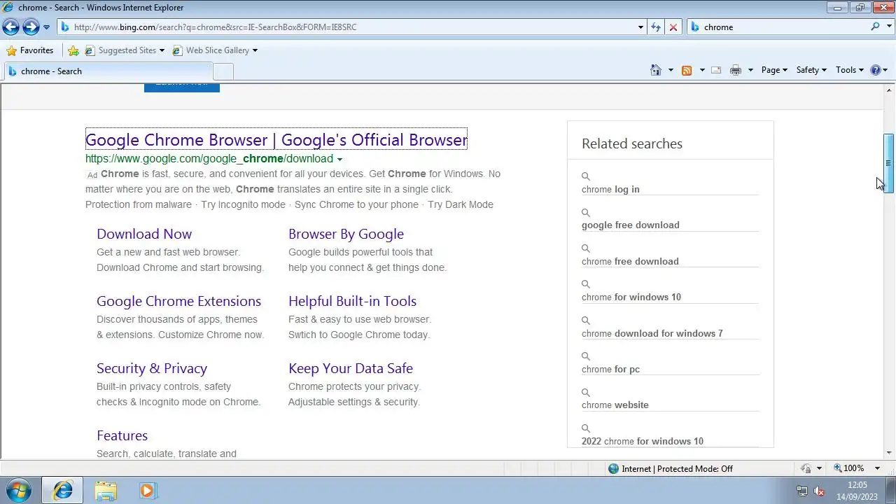Open the Keep Your Data Safe sitelink
The height and width of the screenshot is (504, 896).
click(x=351, y=368)
